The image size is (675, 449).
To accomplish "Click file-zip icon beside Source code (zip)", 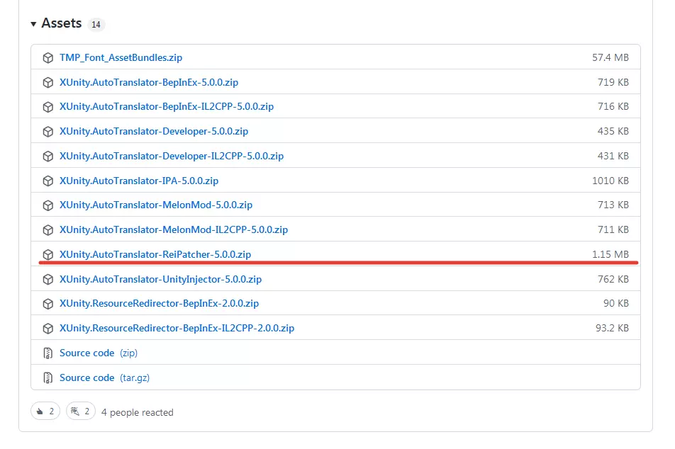I will point(48,353).
